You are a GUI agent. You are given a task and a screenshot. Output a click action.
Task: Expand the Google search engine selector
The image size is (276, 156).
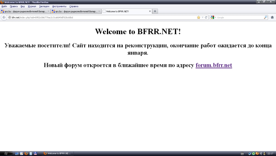(x=213, y=17)
